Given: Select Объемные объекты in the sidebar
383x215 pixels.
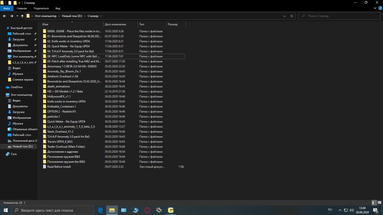Looking at the screenshot, I should click(25, 129).
